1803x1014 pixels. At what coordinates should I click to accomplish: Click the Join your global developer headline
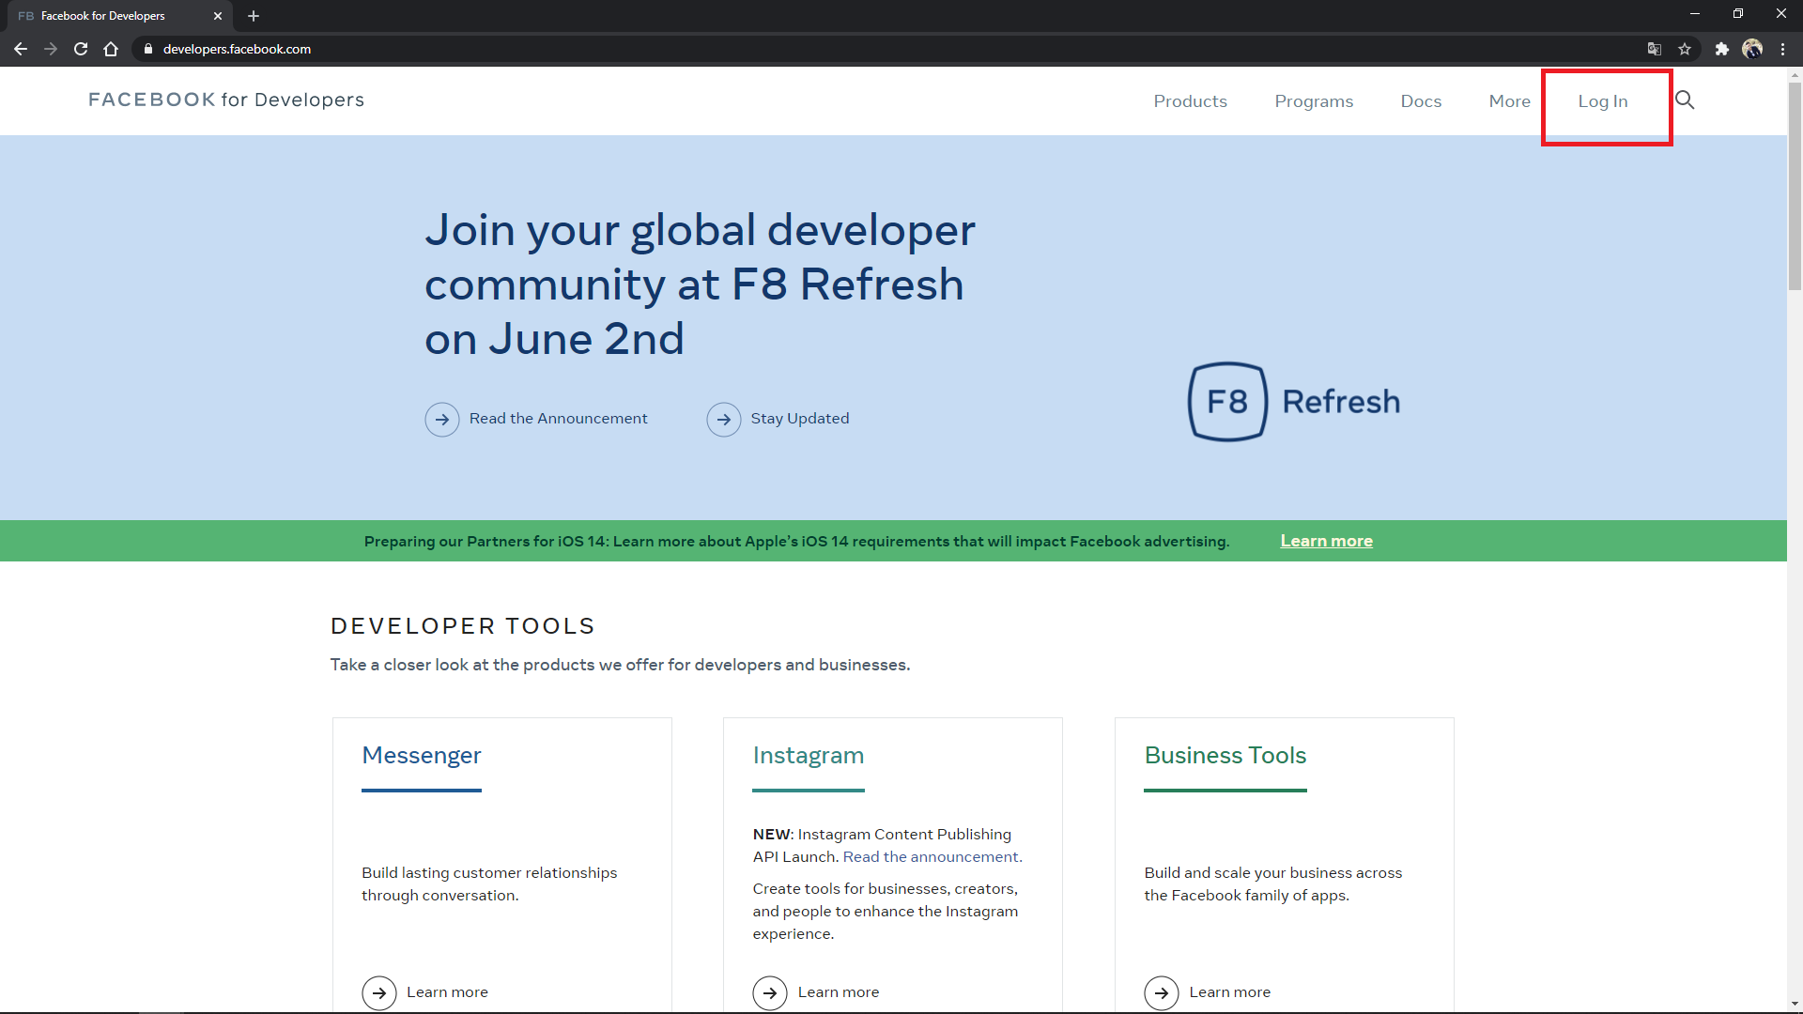[x=700, y=284]
